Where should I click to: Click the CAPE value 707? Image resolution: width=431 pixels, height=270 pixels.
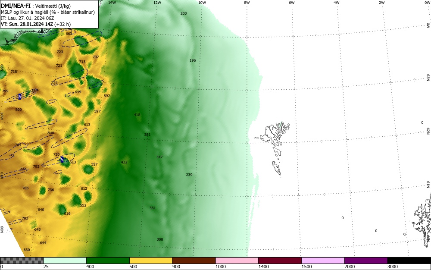[x=96, y=57]
